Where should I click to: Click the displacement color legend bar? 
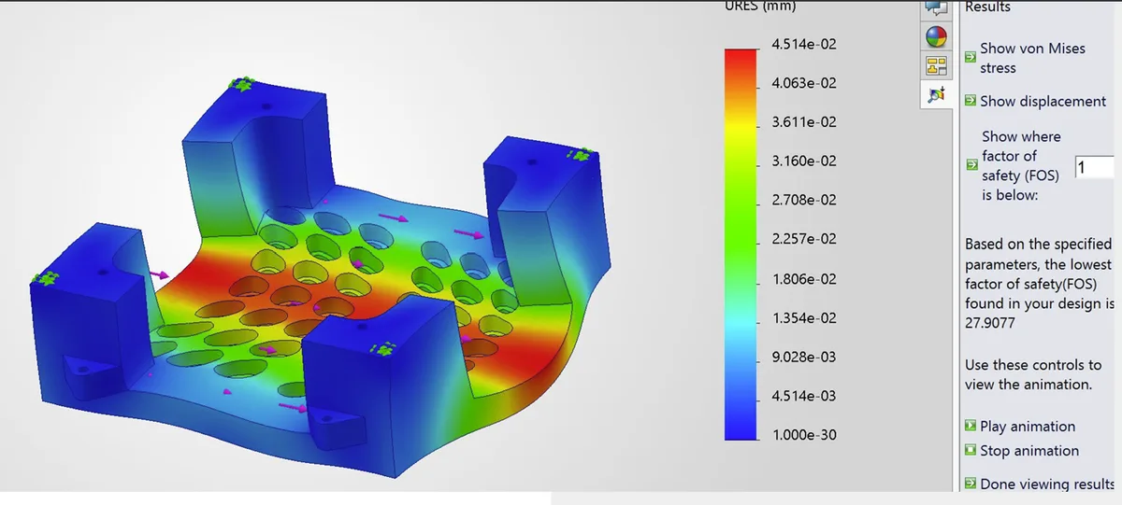[x=741, y=244]
